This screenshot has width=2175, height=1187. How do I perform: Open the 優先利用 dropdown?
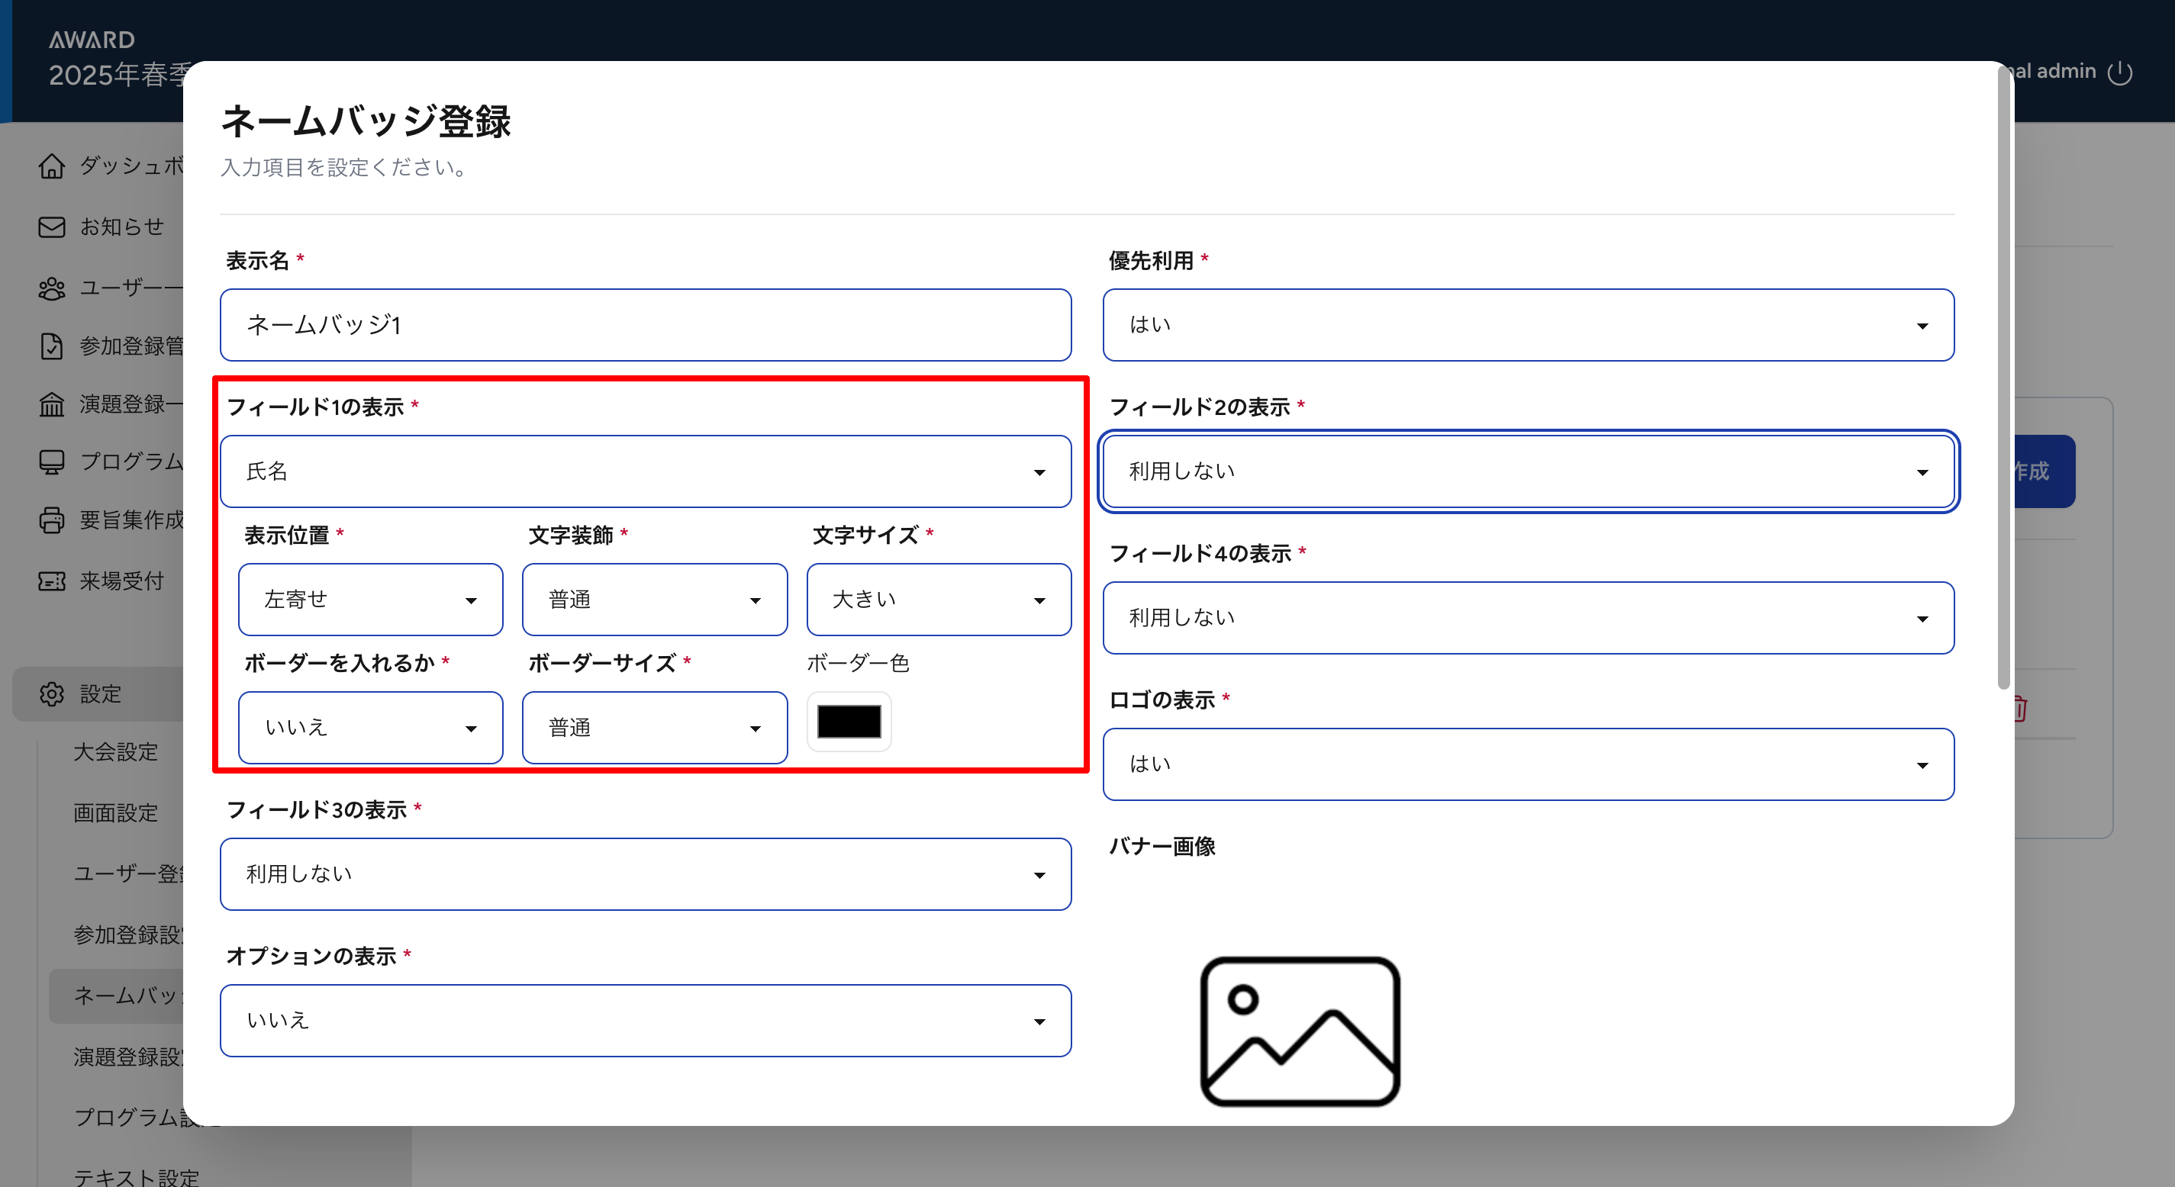[x=1527, y=325]
